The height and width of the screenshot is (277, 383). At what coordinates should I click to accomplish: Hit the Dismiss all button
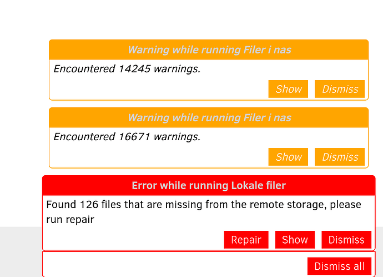click(339, 266)
